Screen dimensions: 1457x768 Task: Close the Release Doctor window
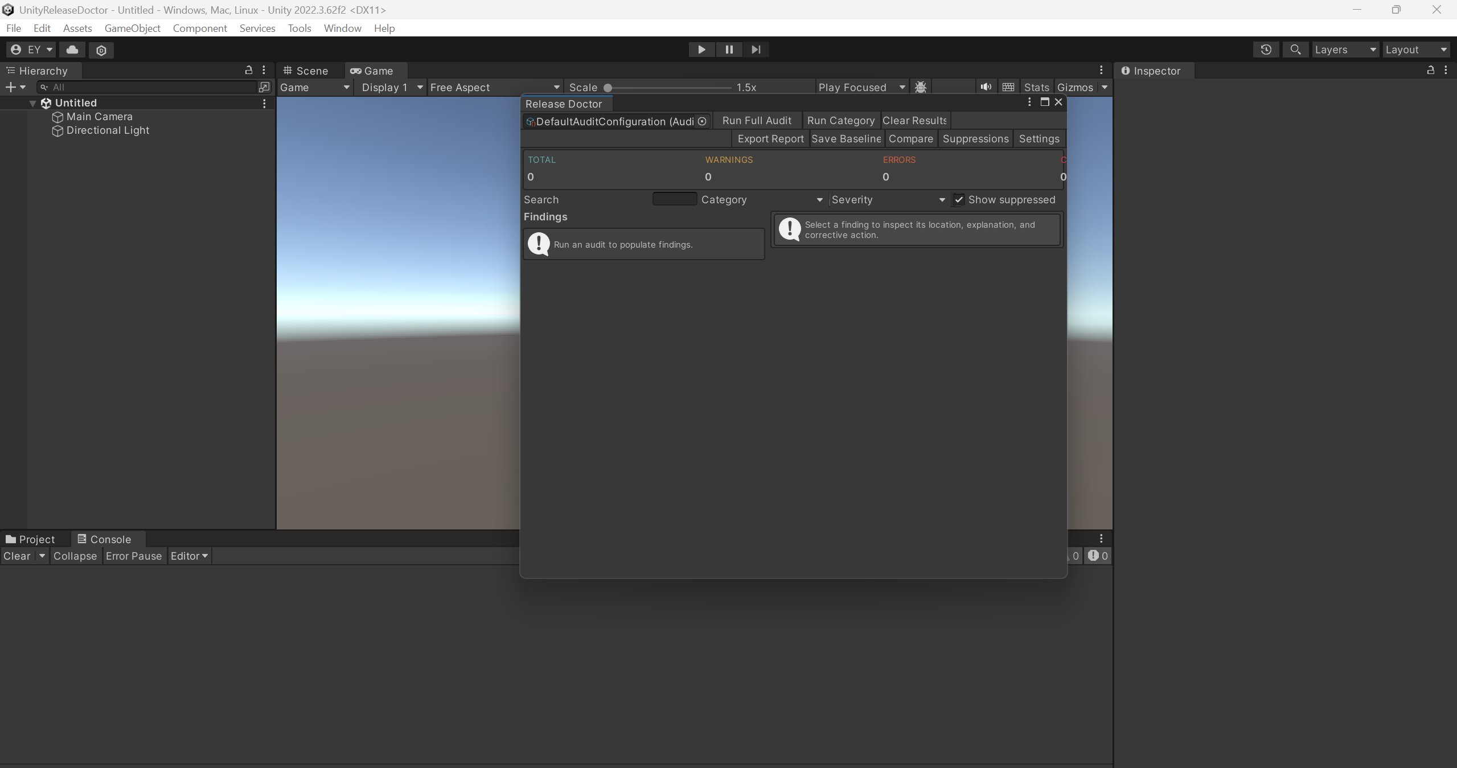tap(1058, 102)
